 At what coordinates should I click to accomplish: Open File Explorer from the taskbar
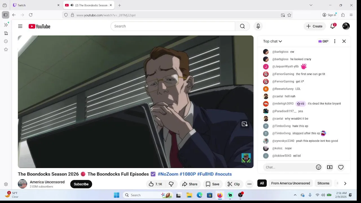click(189, 195)
